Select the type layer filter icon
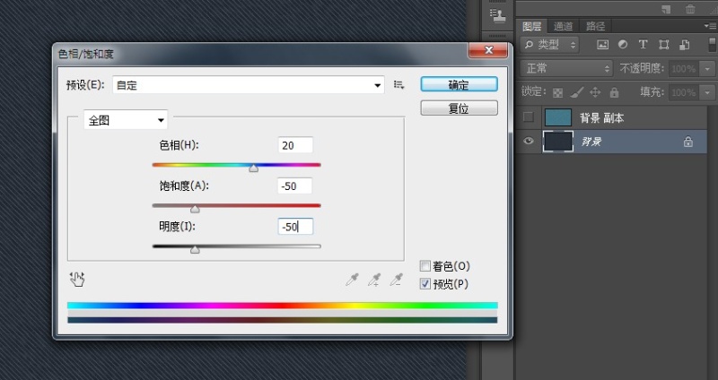 pos(644,44)
